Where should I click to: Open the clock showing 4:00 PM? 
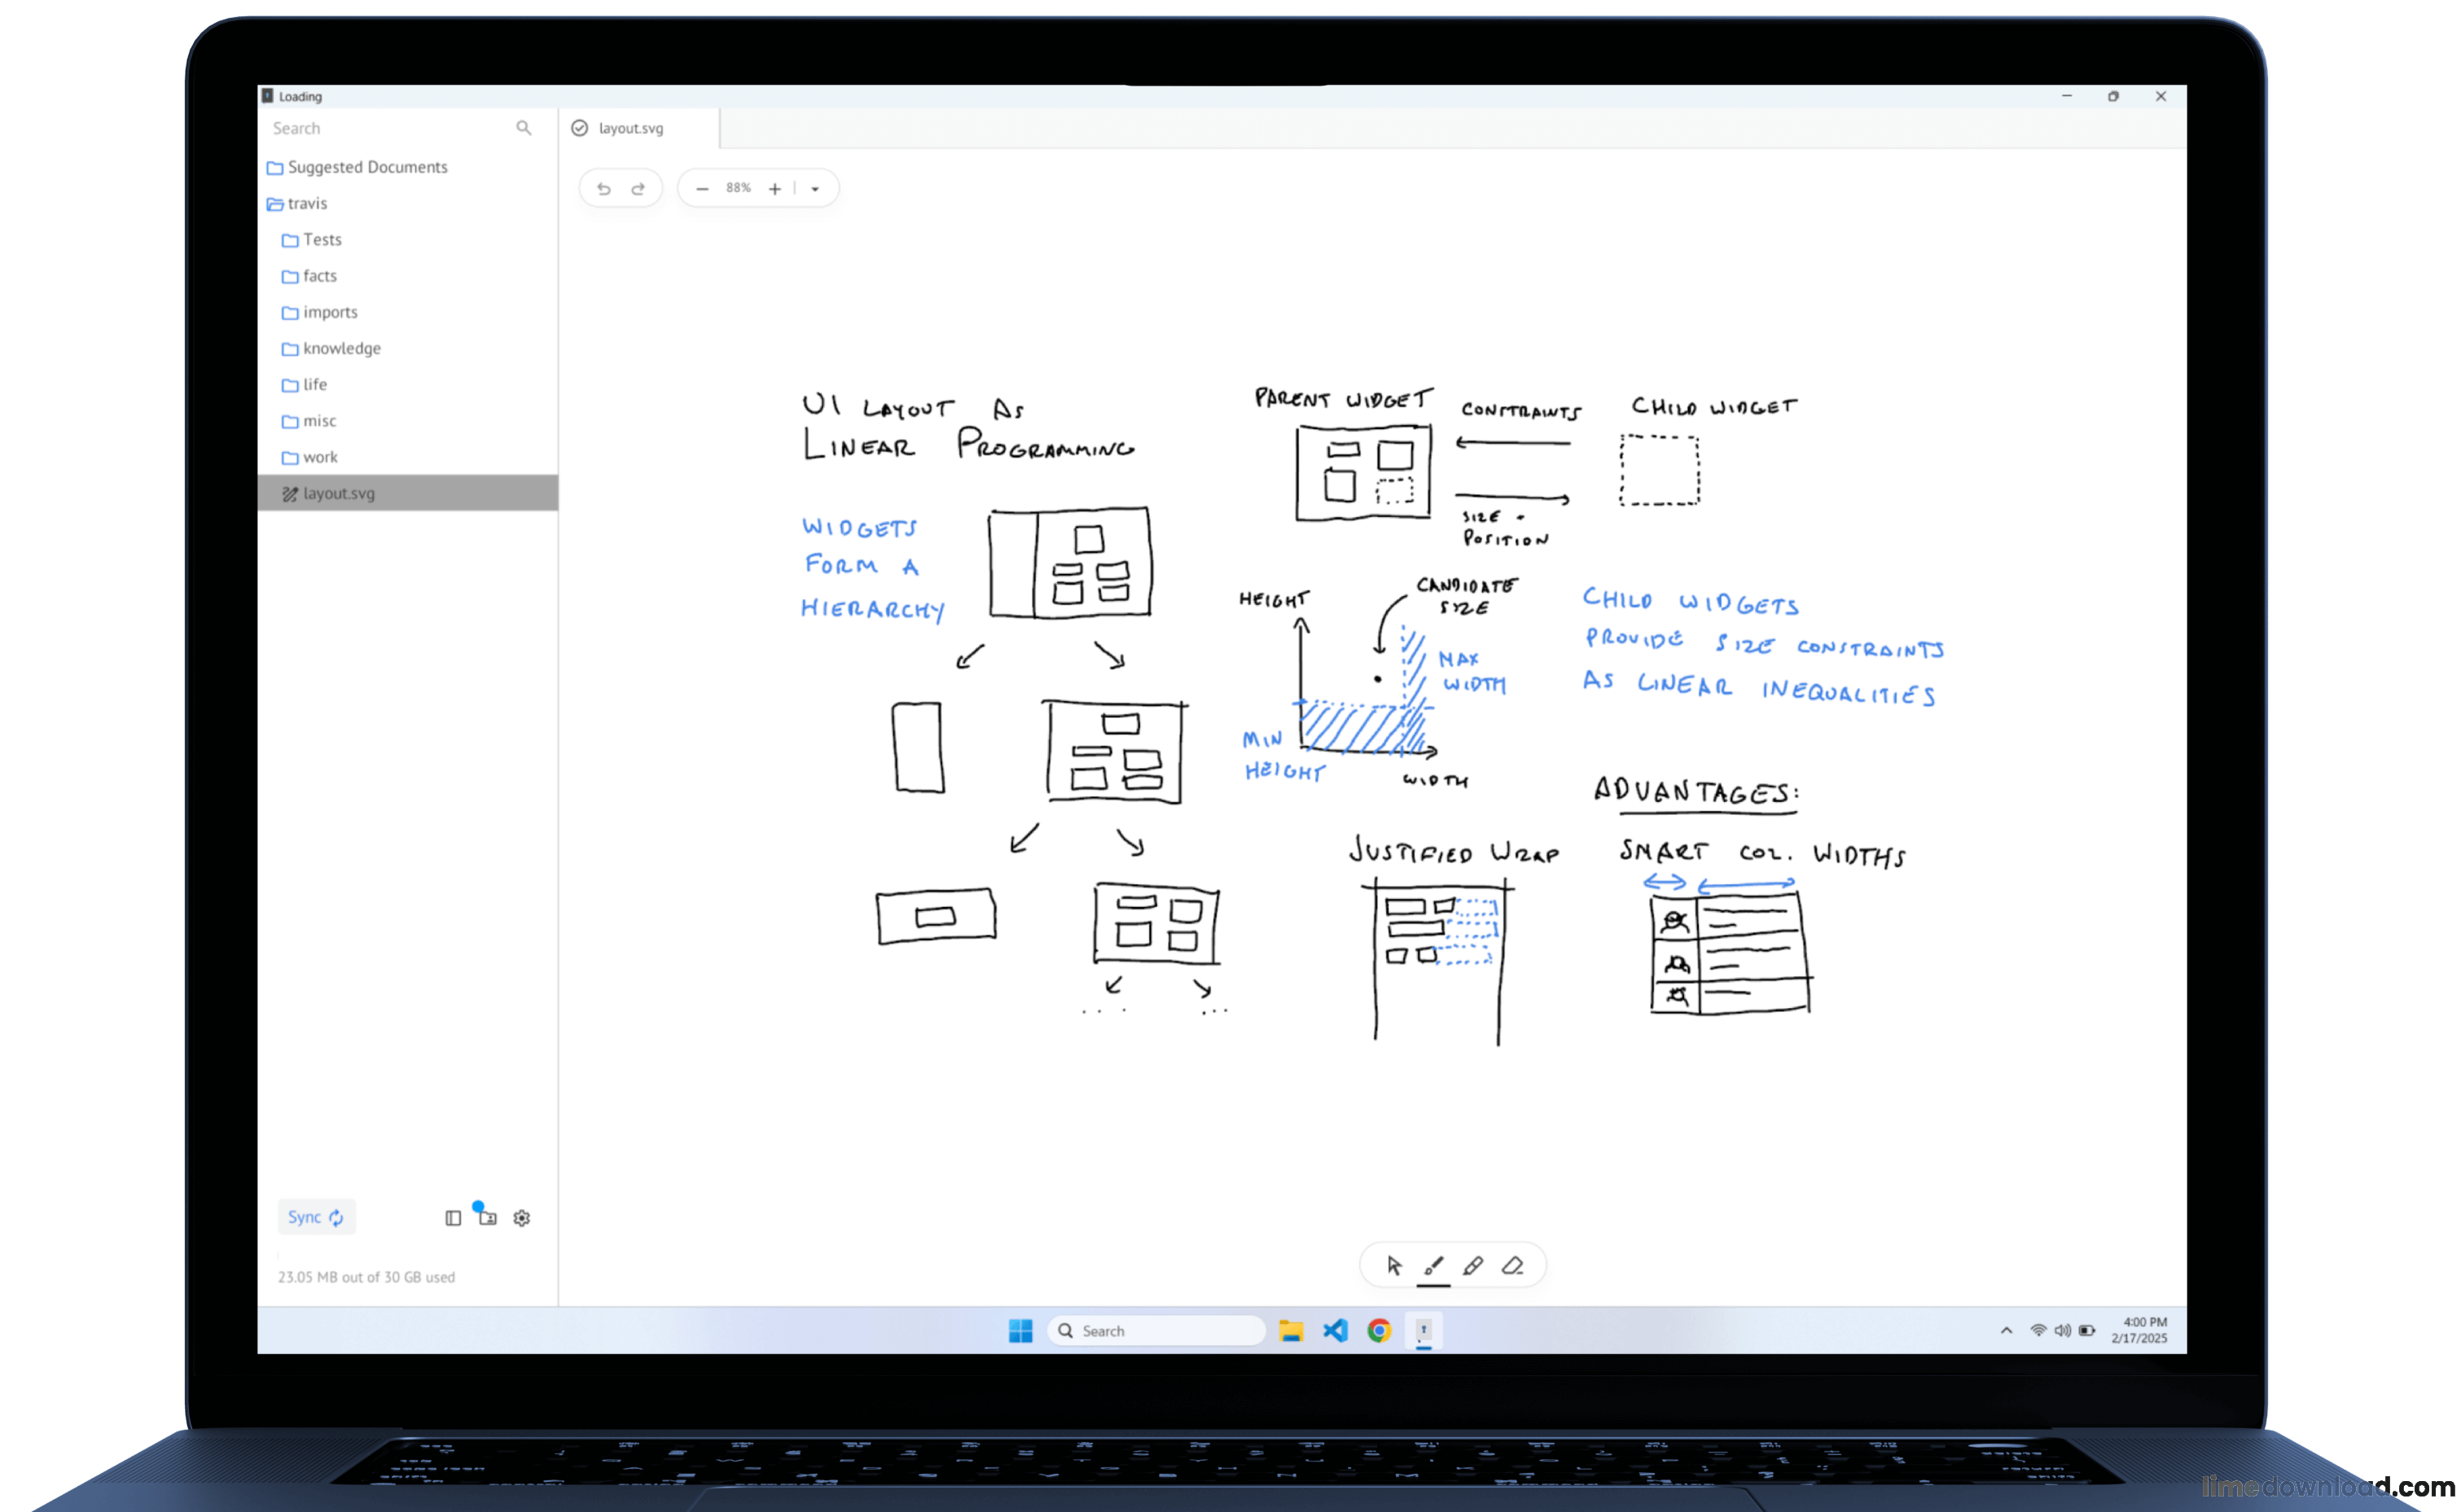point(2139,1330)
